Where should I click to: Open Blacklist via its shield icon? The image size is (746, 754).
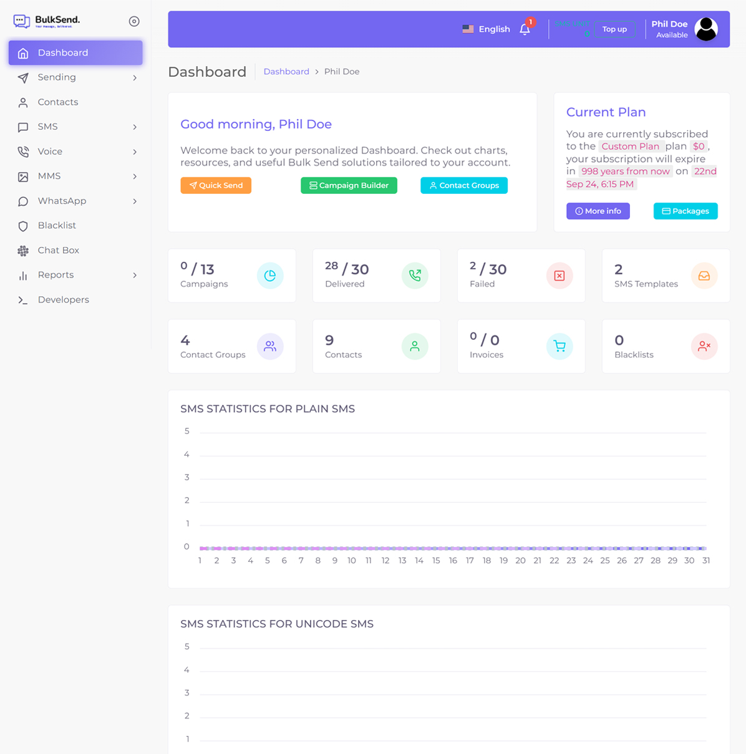pyautogui.click(x=23, y=225)
